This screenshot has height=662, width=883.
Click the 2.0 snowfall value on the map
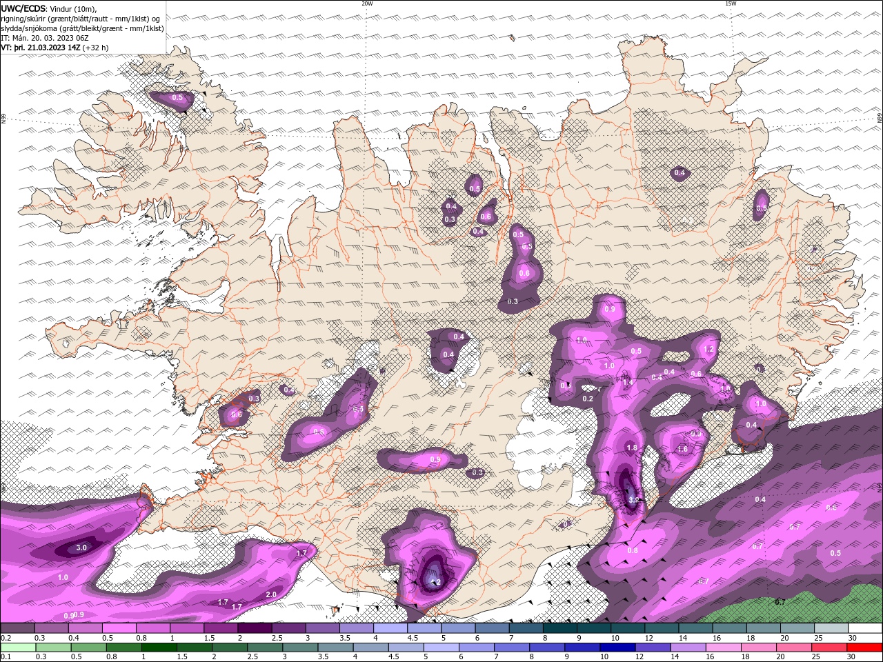271,594
